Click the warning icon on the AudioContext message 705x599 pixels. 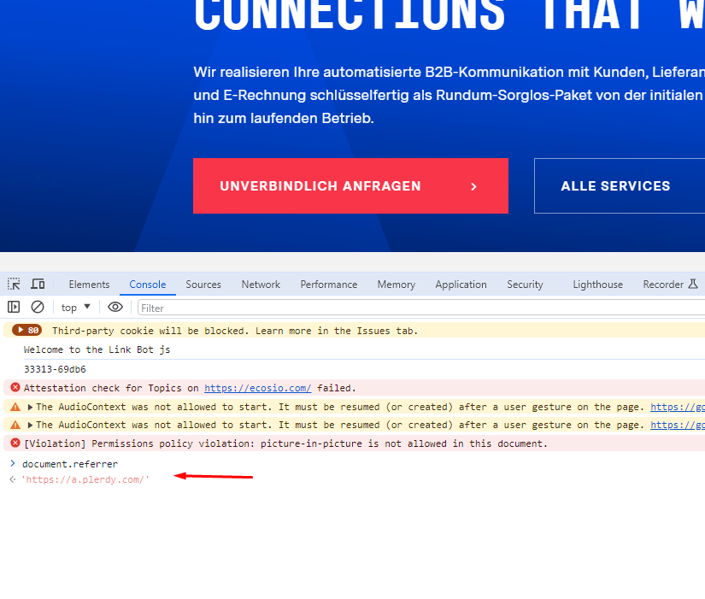13,406
